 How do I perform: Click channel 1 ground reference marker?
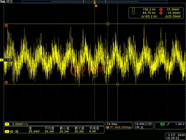pos(2,60)
